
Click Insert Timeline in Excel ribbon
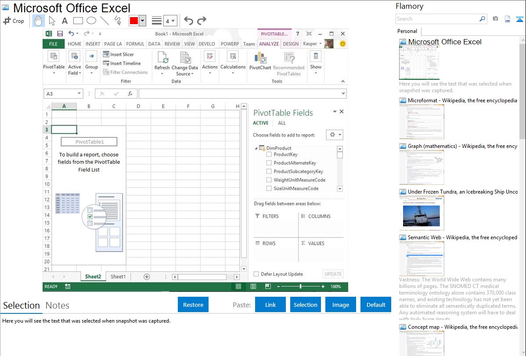tap(122, 63)
